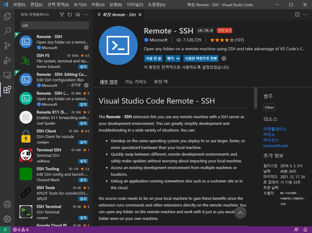
Task: Open the Explorer view in activity bar
Action: click(7, 16)
